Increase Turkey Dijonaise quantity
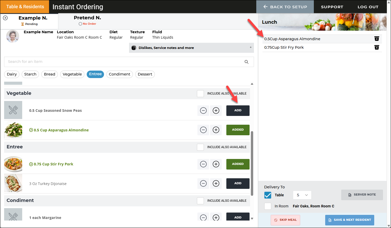Screen dimensions: 391x228 [x=216, y=183]
